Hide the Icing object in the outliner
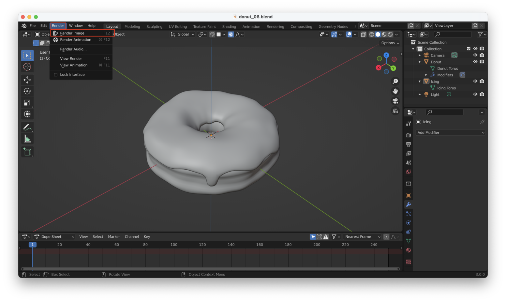This screenshot has height=302, width=506. click(x=475, y=81)
